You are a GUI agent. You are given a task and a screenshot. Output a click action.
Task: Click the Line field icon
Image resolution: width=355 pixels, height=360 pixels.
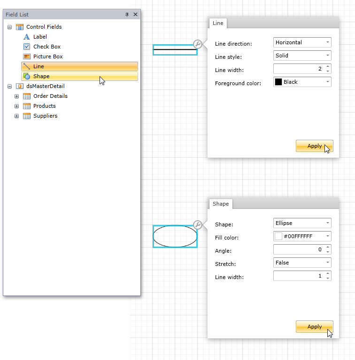click(x=27, y=66)
